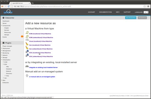Open the Language dropdown selector
The height and width of the screenshot is (99, 151).
coord(146,12)
